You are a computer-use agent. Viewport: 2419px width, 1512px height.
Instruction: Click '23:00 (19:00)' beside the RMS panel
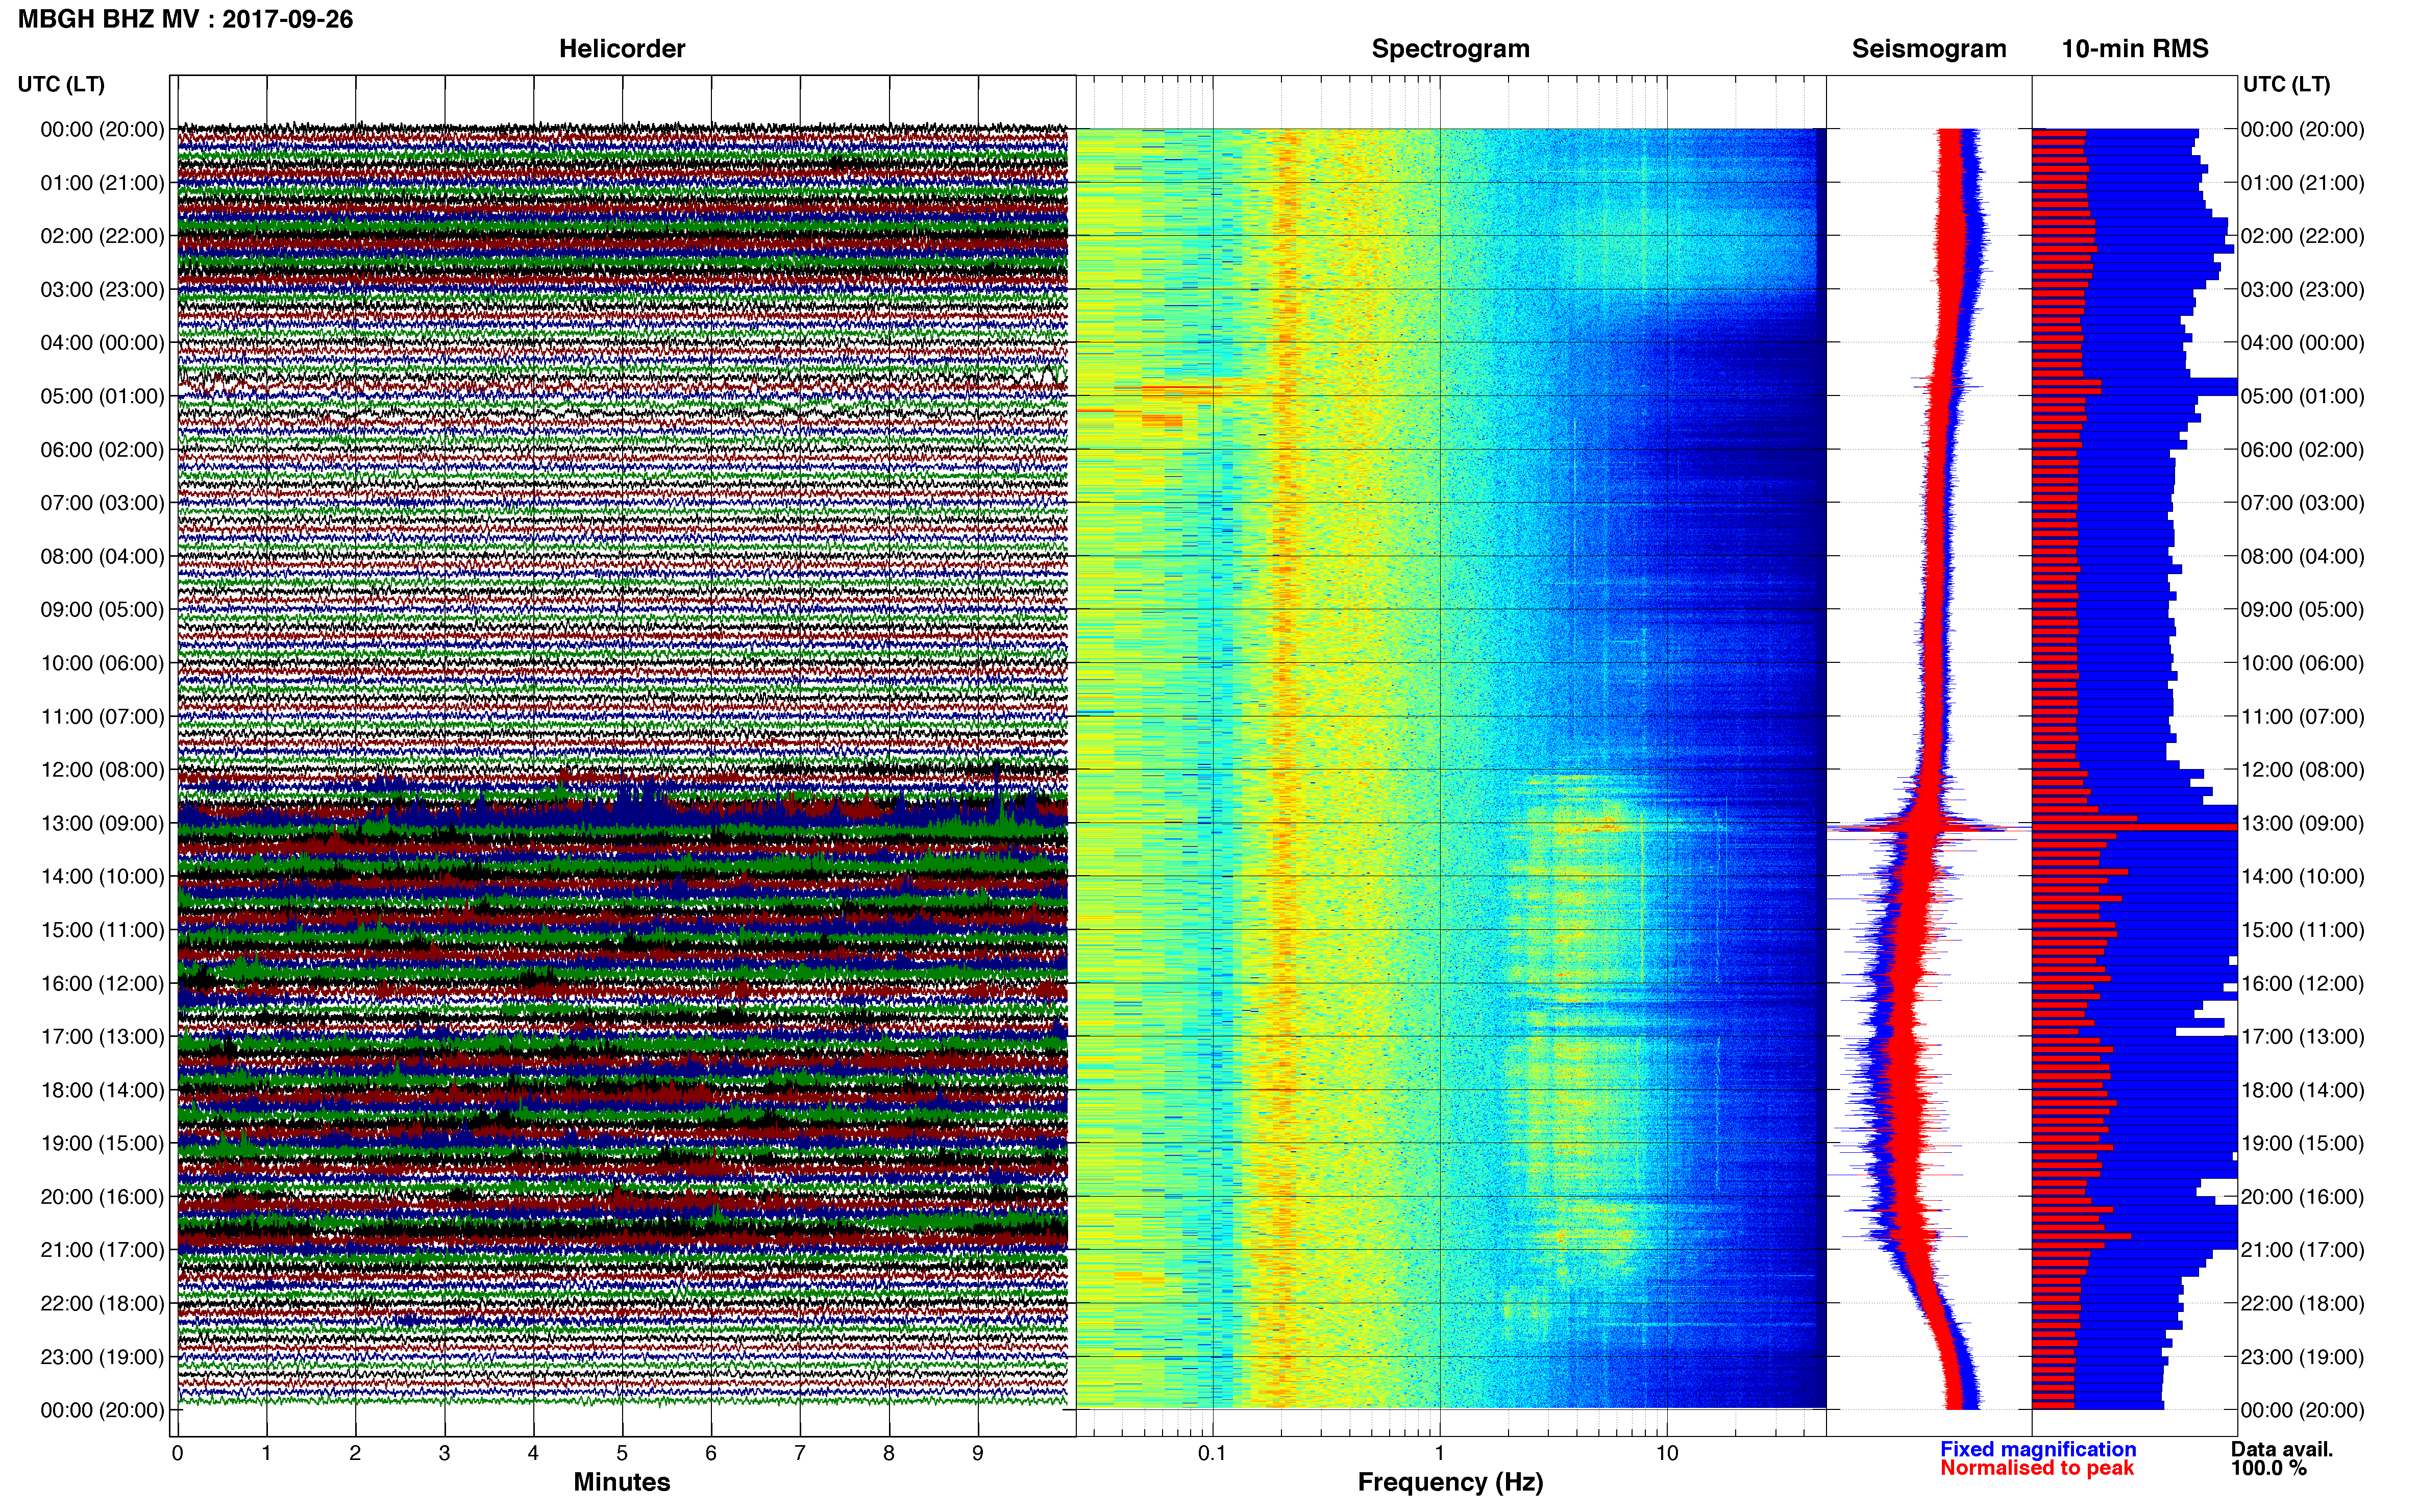coord(2302,1357)
